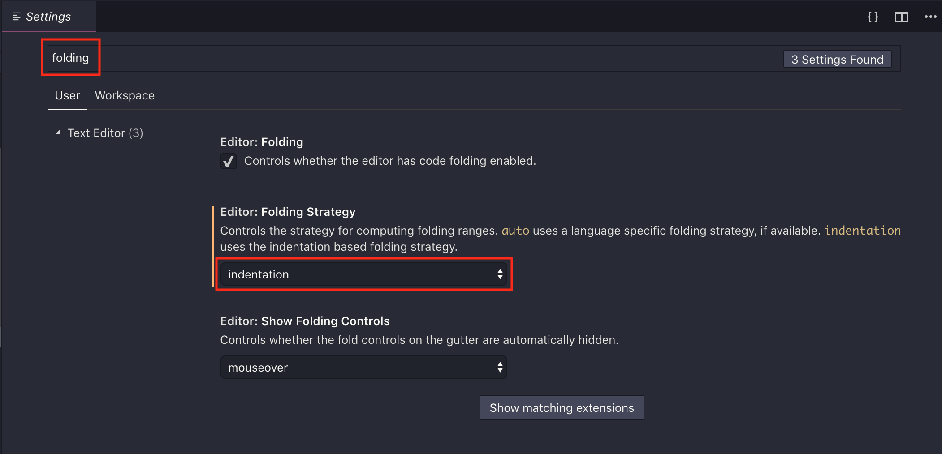The image size is (942, 454).
Task: Click the Settings editor tab
Action: (x=48, y=17)
